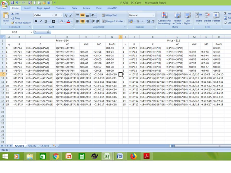
Task: Apply the Fill Color bucket
Action: coord(61,21)
